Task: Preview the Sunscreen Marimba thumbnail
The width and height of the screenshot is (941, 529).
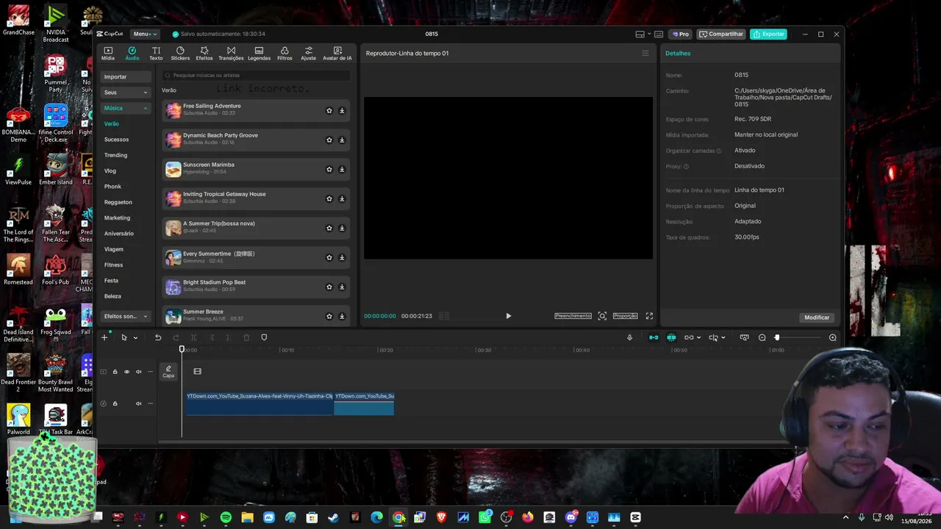Action: point(173,170)
